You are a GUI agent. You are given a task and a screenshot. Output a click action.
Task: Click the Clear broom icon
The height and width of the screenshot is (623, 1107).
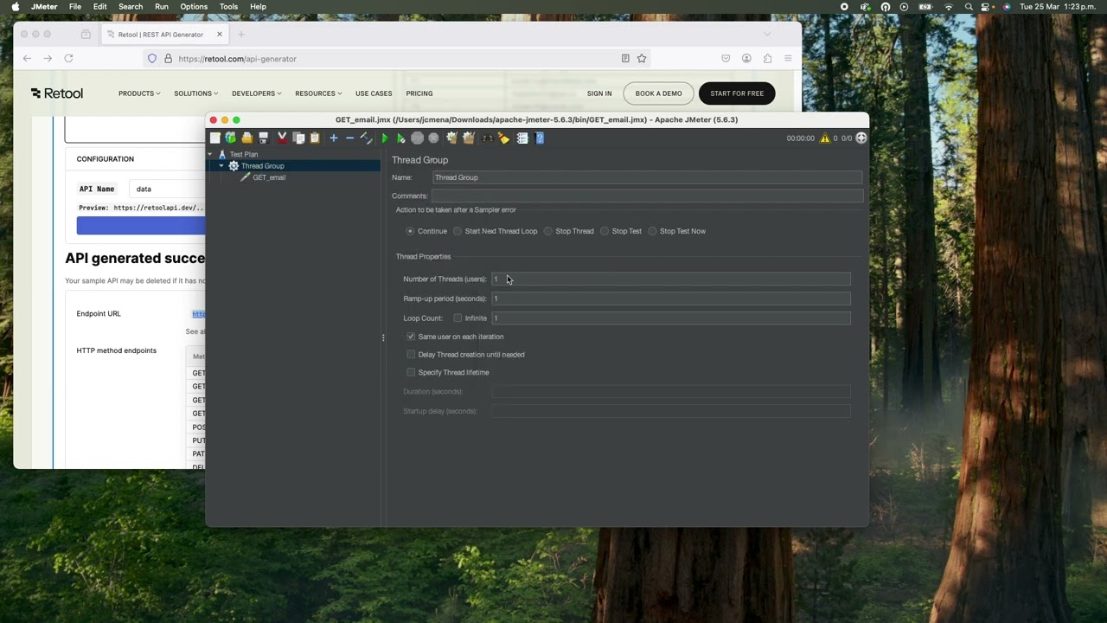[451, 138]
